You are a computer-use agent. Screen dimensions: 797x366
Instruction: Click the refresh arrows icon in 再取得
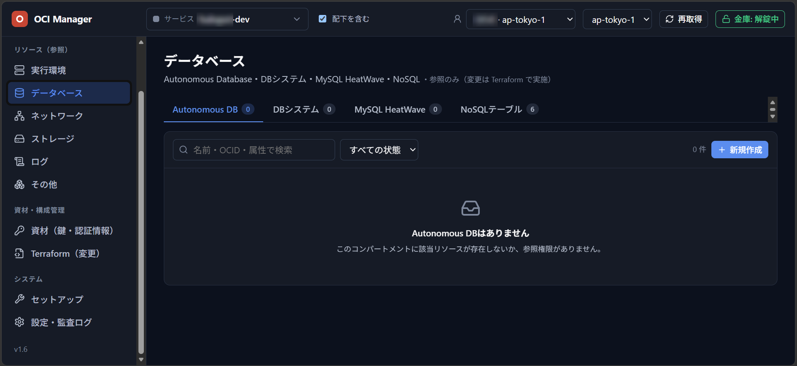(669, 19)
